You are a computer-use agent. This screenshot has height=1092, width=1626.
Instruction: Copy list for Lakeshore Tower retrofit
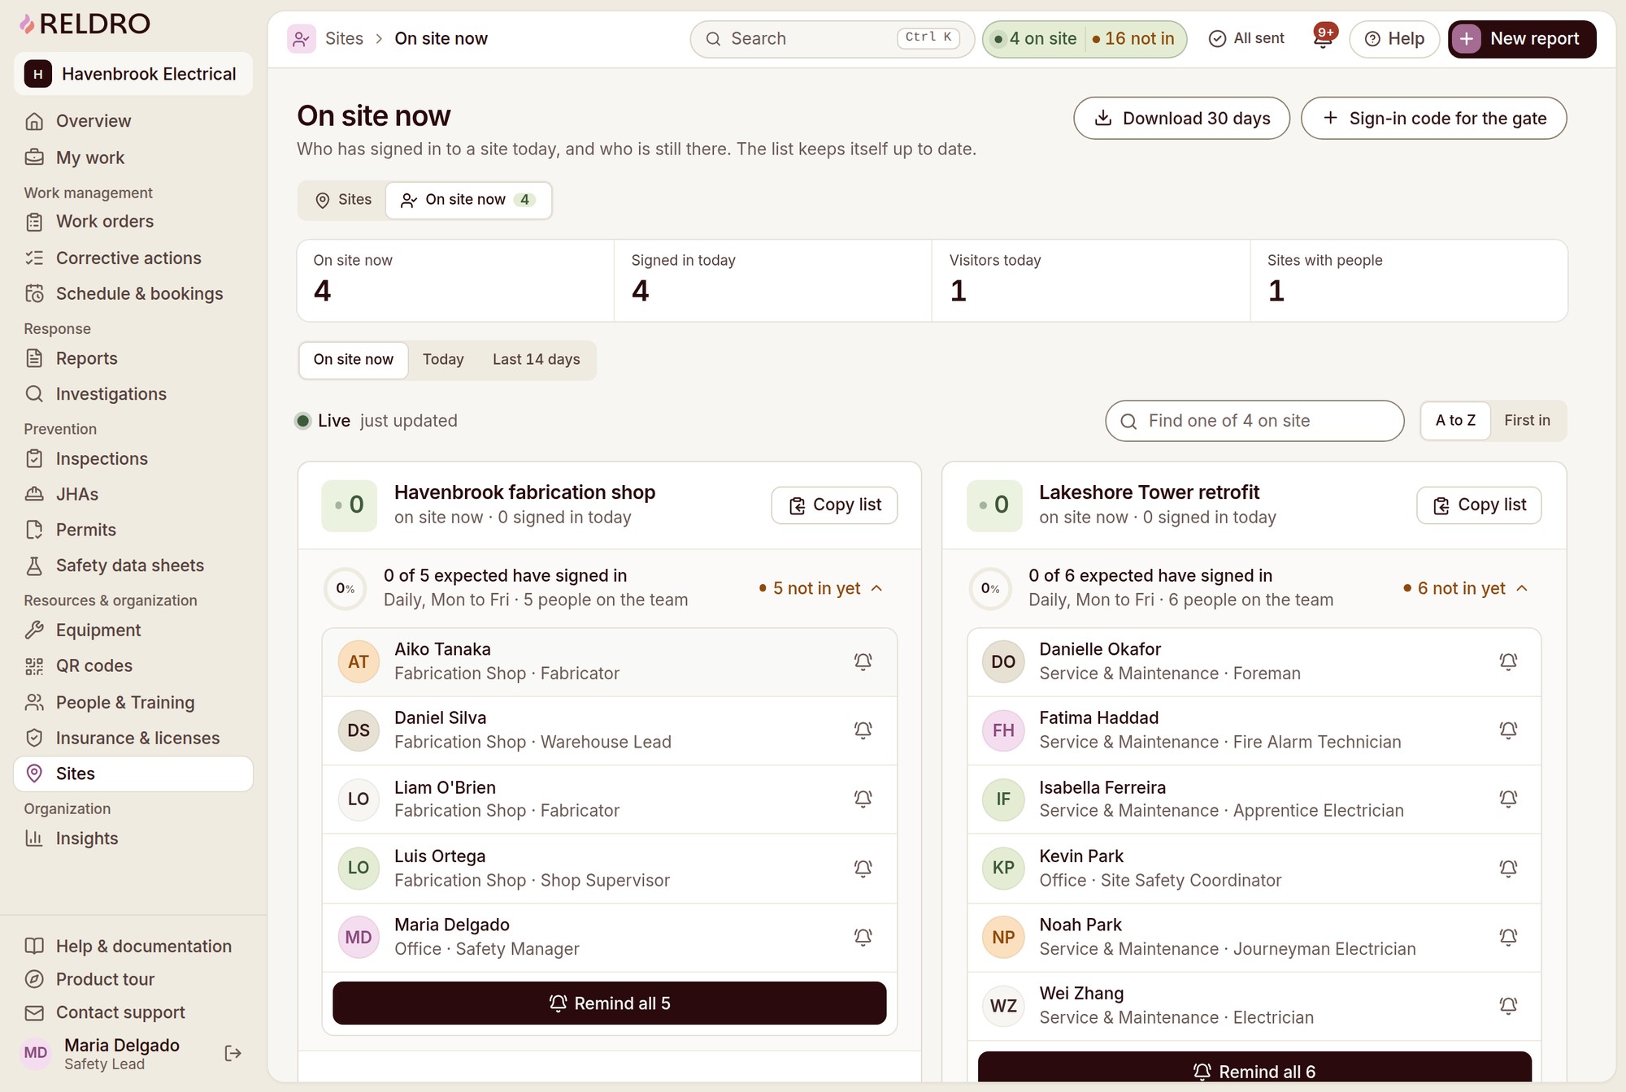click(1479, 505)
